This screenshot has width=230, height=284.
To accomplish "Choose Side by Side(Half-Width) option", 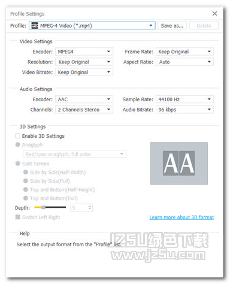I will (x=26, y=172).
